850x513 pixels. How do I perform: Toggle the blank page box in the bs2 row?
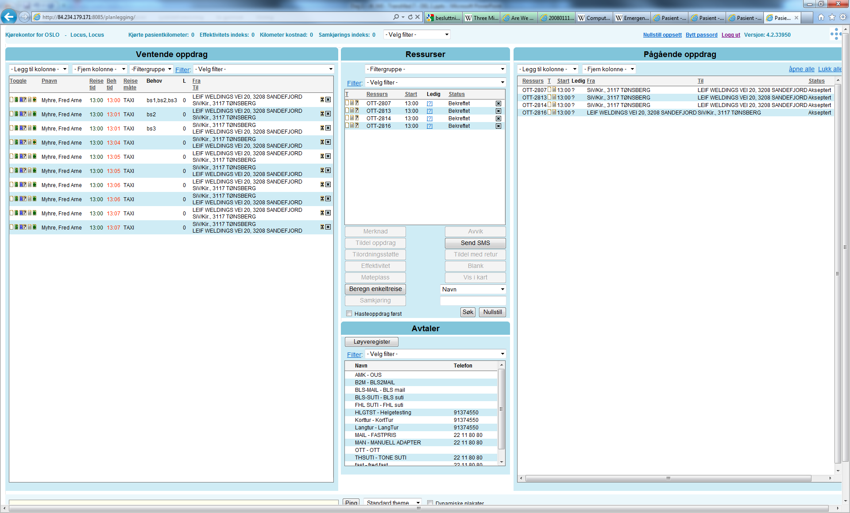pyautogui.click(x=12, y=114)
